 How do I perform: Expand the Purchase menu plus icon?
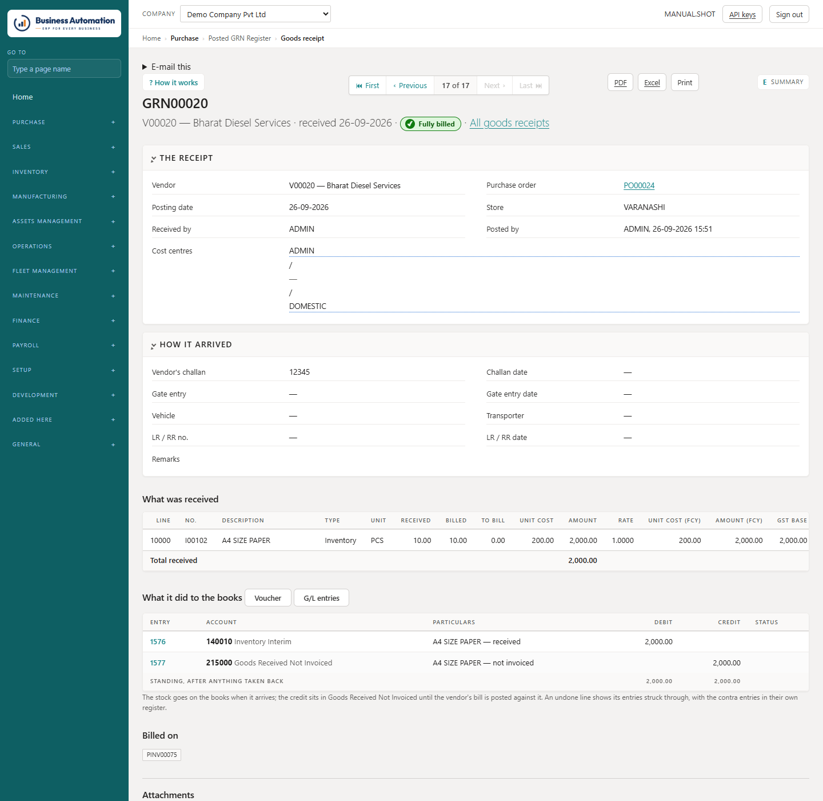click(x=113, y=122)
